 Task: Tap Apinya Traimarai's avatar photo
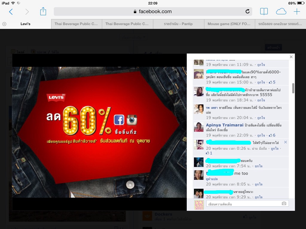[x=199, y=127]
